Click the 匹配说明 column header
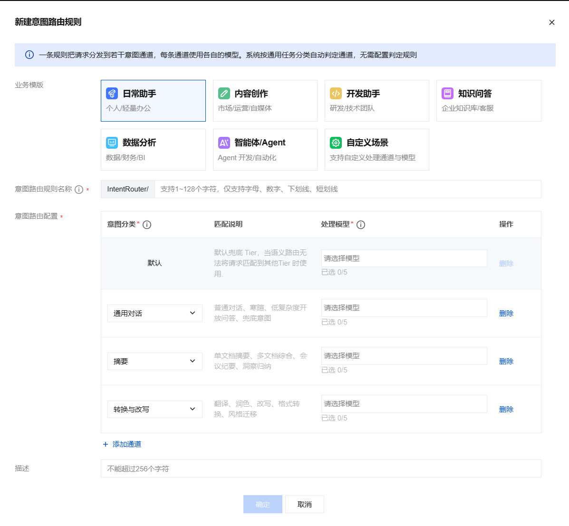This screenshot has width=569, height=526. 228,224
